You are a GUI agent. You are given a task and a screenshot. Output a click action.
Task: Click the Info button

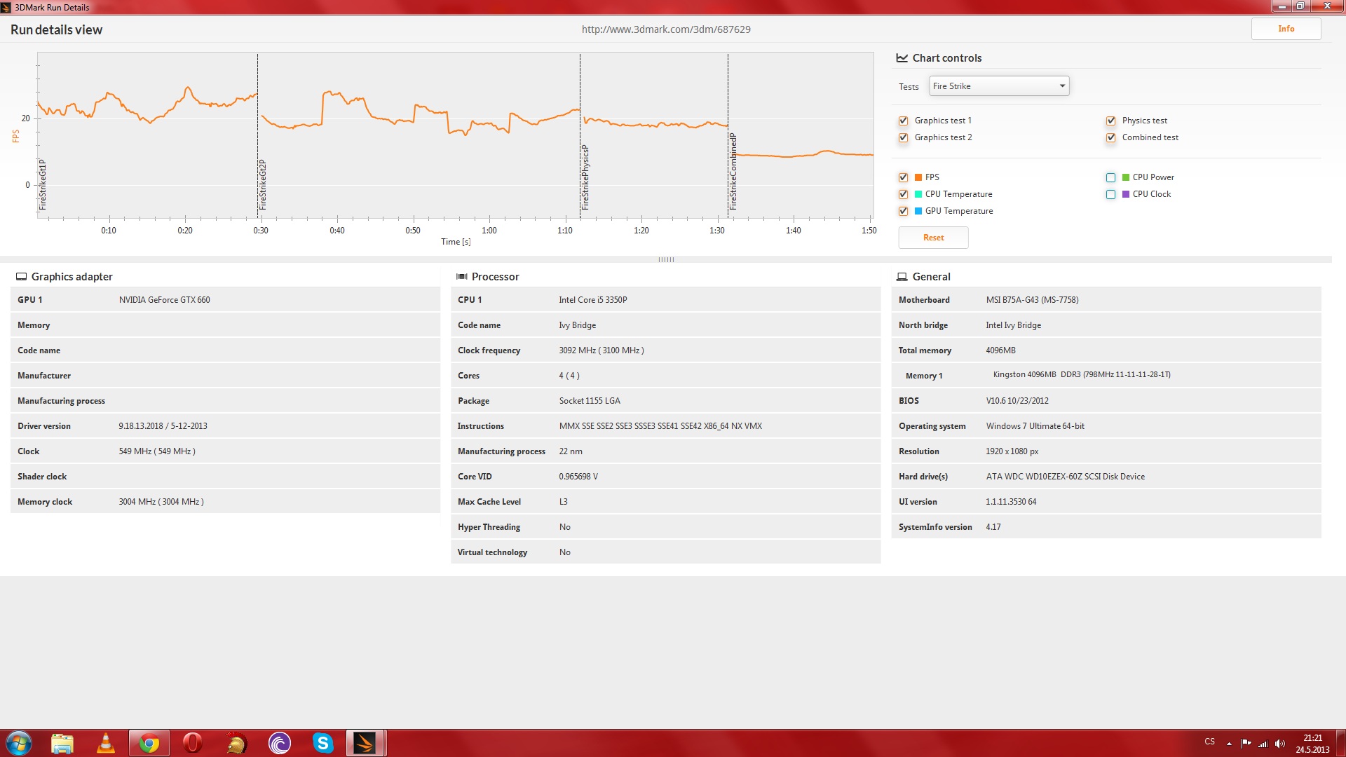[x=1286, y=29]
